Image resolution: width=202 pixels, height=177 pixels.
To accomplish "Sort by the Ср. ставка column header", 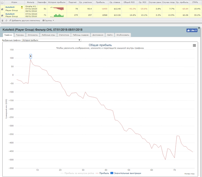I will [115, 2].
